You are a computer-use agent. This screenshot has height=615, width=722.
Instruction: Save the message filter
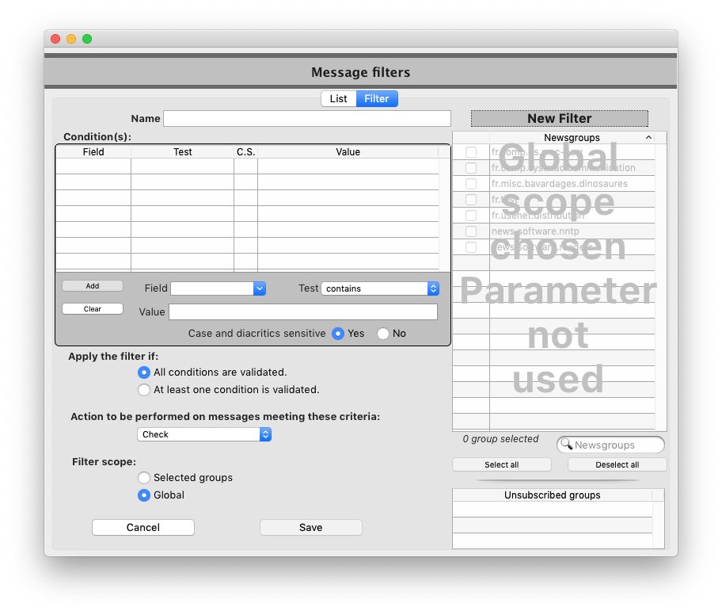coord(310,527)
